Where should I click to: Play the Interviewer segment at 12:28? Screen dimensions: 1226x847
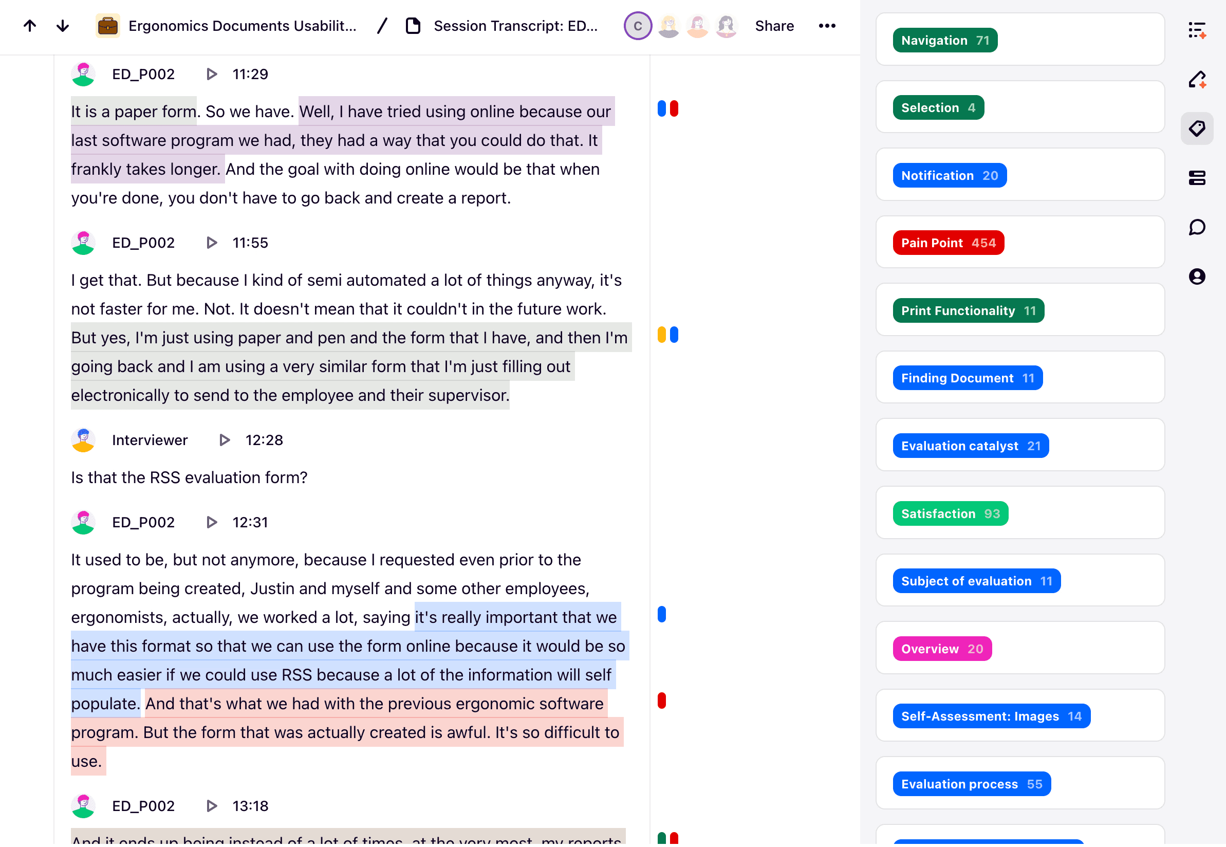pyautogui.click(x=225, y=440)
